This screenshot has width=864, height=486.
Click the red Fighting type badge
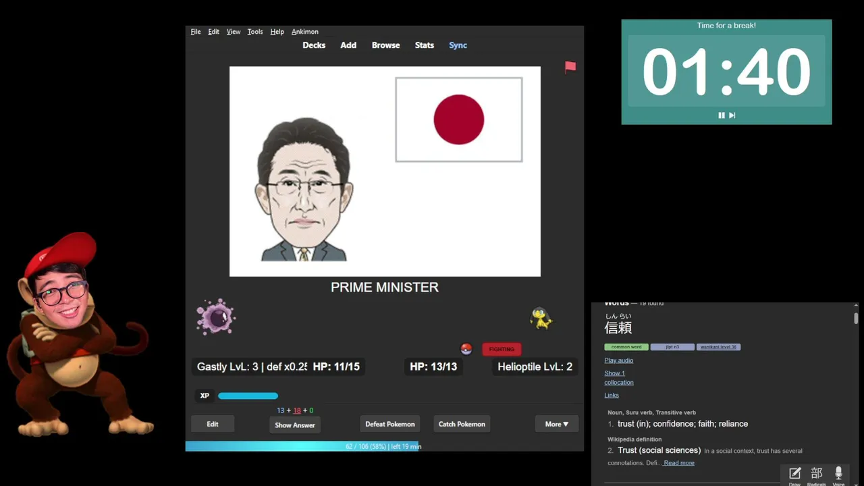502,349
